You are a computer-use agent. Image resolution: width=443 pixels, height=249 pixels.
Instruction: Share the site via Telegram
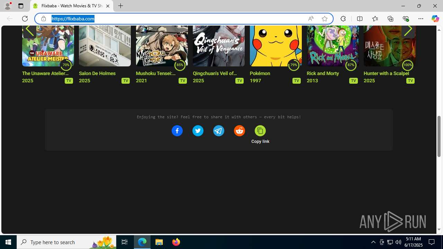pyautogui.click(x=218, y=131)
